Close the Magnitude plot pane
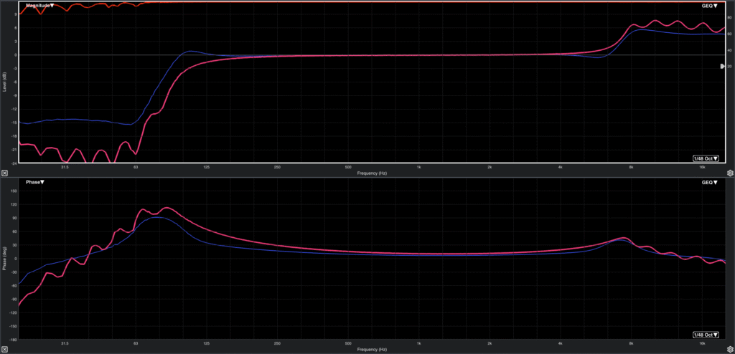 coord(4,173)
